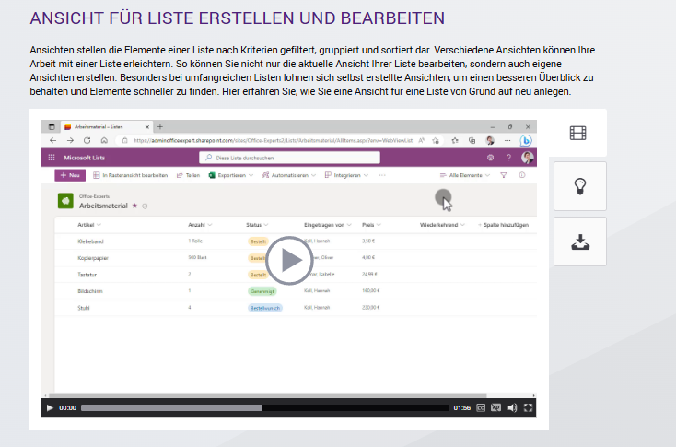Click the small play button in player bar
Screen dimensions: 676x447
(x=50, y=407)
